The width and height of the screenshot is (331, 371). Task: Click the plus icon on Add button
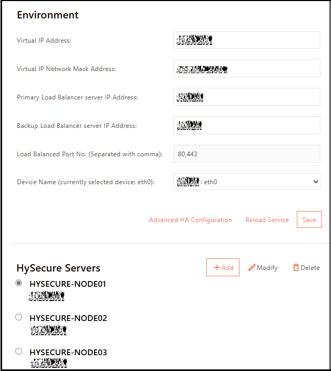216,268
